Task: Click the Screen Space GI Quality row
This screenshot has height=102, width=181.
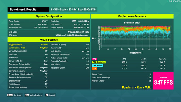Action: (x=28, y=88)
